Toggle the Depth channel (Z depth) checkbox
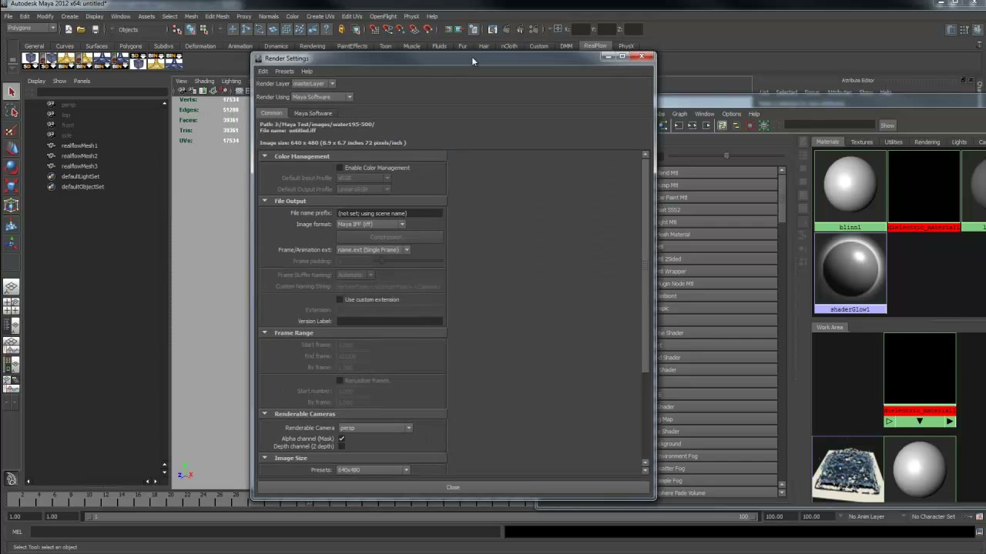The image size is (986, 554). (341, 446)
